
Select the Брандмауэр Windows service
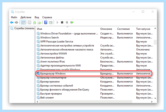click(x=94, y=74)
